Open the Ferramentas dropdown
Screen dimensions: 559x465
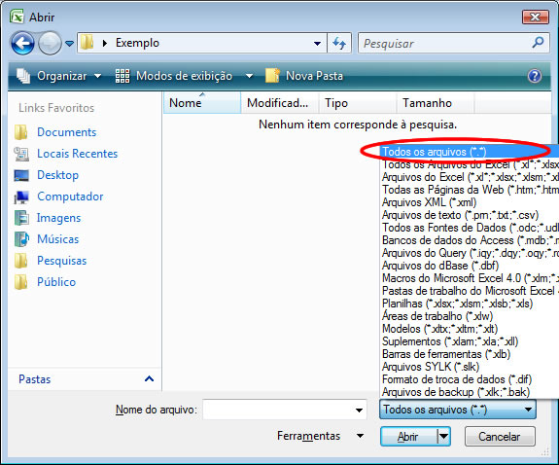320,436
